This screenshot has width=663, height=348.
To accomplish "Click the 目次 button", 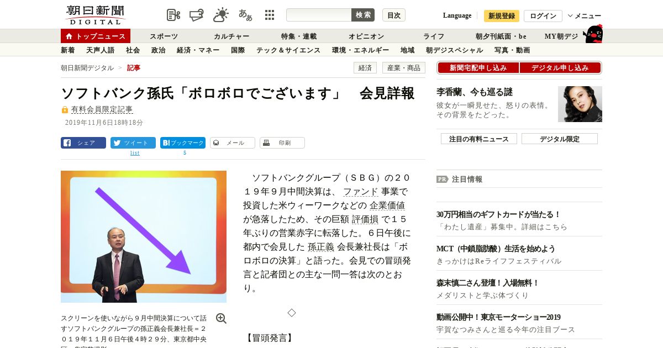I will pyautogui.click(x=394, y=15).
